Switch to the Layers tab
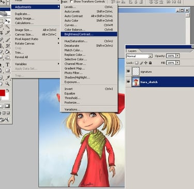 (132, 51)
